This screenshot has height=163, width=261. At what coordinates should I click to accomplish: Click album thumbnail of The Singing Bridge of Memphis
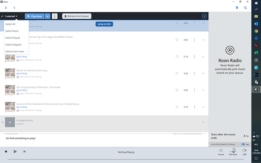pyautogui.click(x=10, y=90)
